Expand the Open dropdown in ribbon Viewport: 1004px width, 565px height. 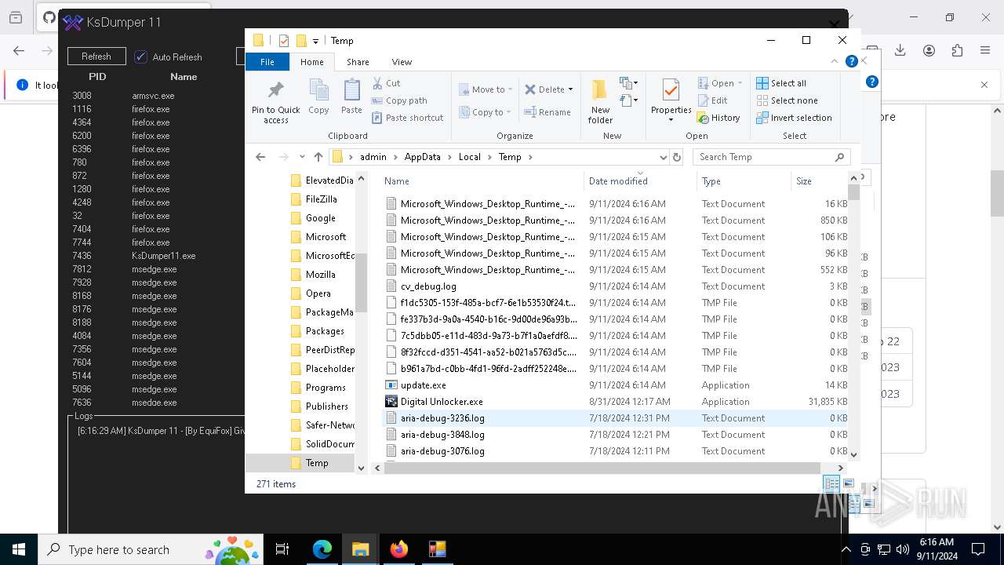click(x=738, y=83)
